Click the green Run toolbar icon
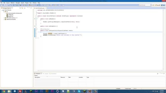166x93 pixels. [17, 5]
